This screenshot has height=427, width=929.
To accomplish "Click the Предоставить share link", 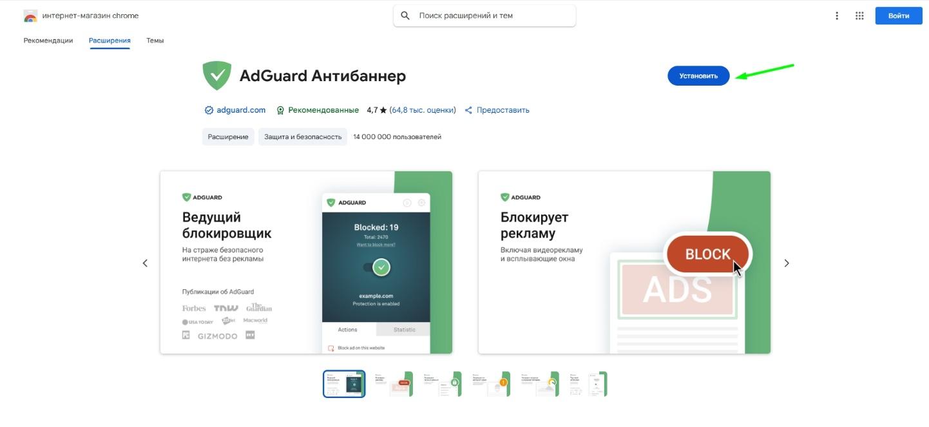I will click(503, 110).
